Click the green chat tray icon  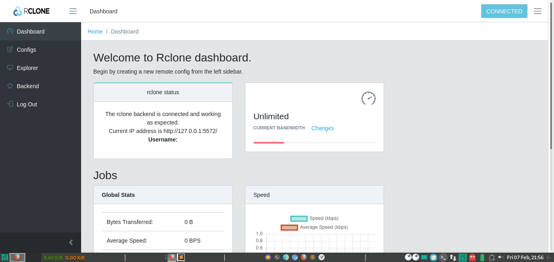424,257
